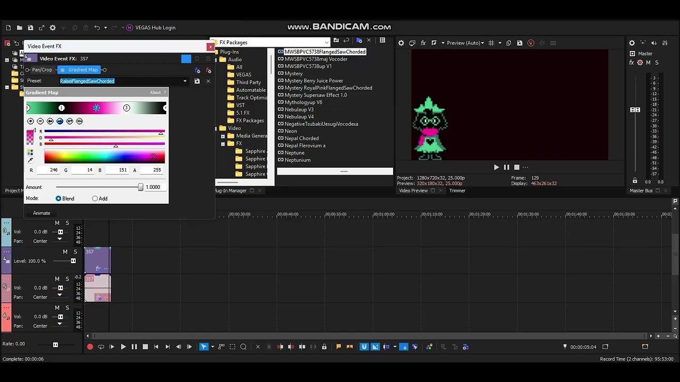Open Master FX in the Master Bus panel

click(632, 63)
